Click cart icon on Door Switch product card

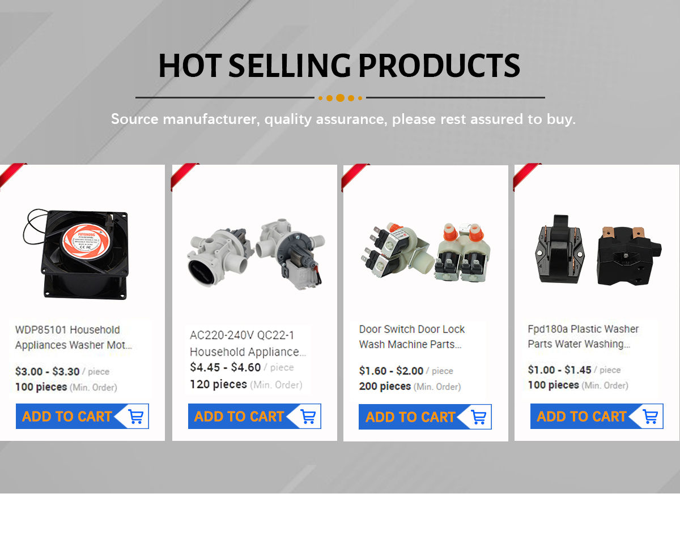click(479, 417)
